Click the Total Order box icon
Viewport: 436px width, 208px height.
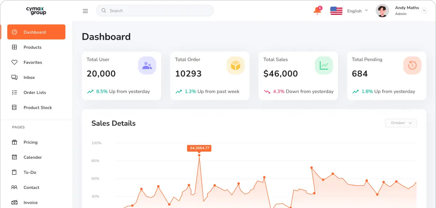pos(235,65)
